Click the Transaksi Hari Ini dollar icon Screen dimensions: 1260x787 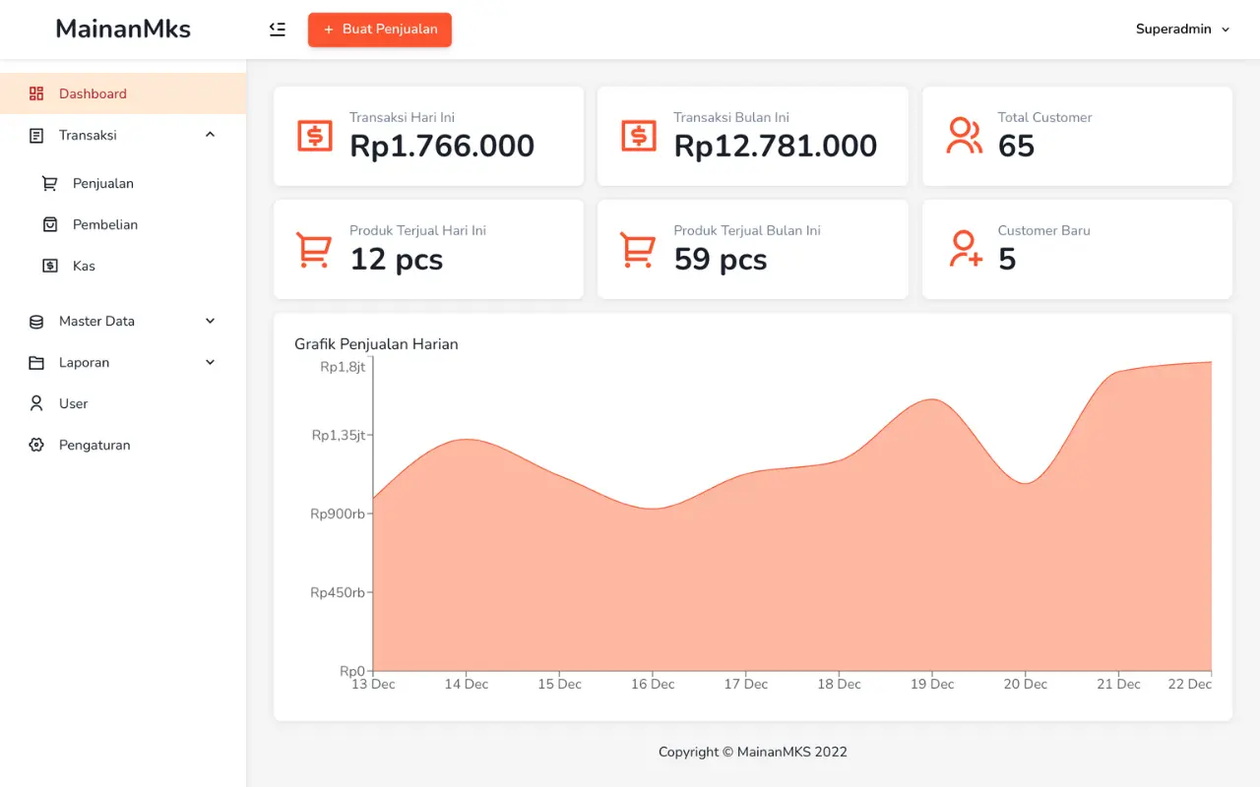315,137
